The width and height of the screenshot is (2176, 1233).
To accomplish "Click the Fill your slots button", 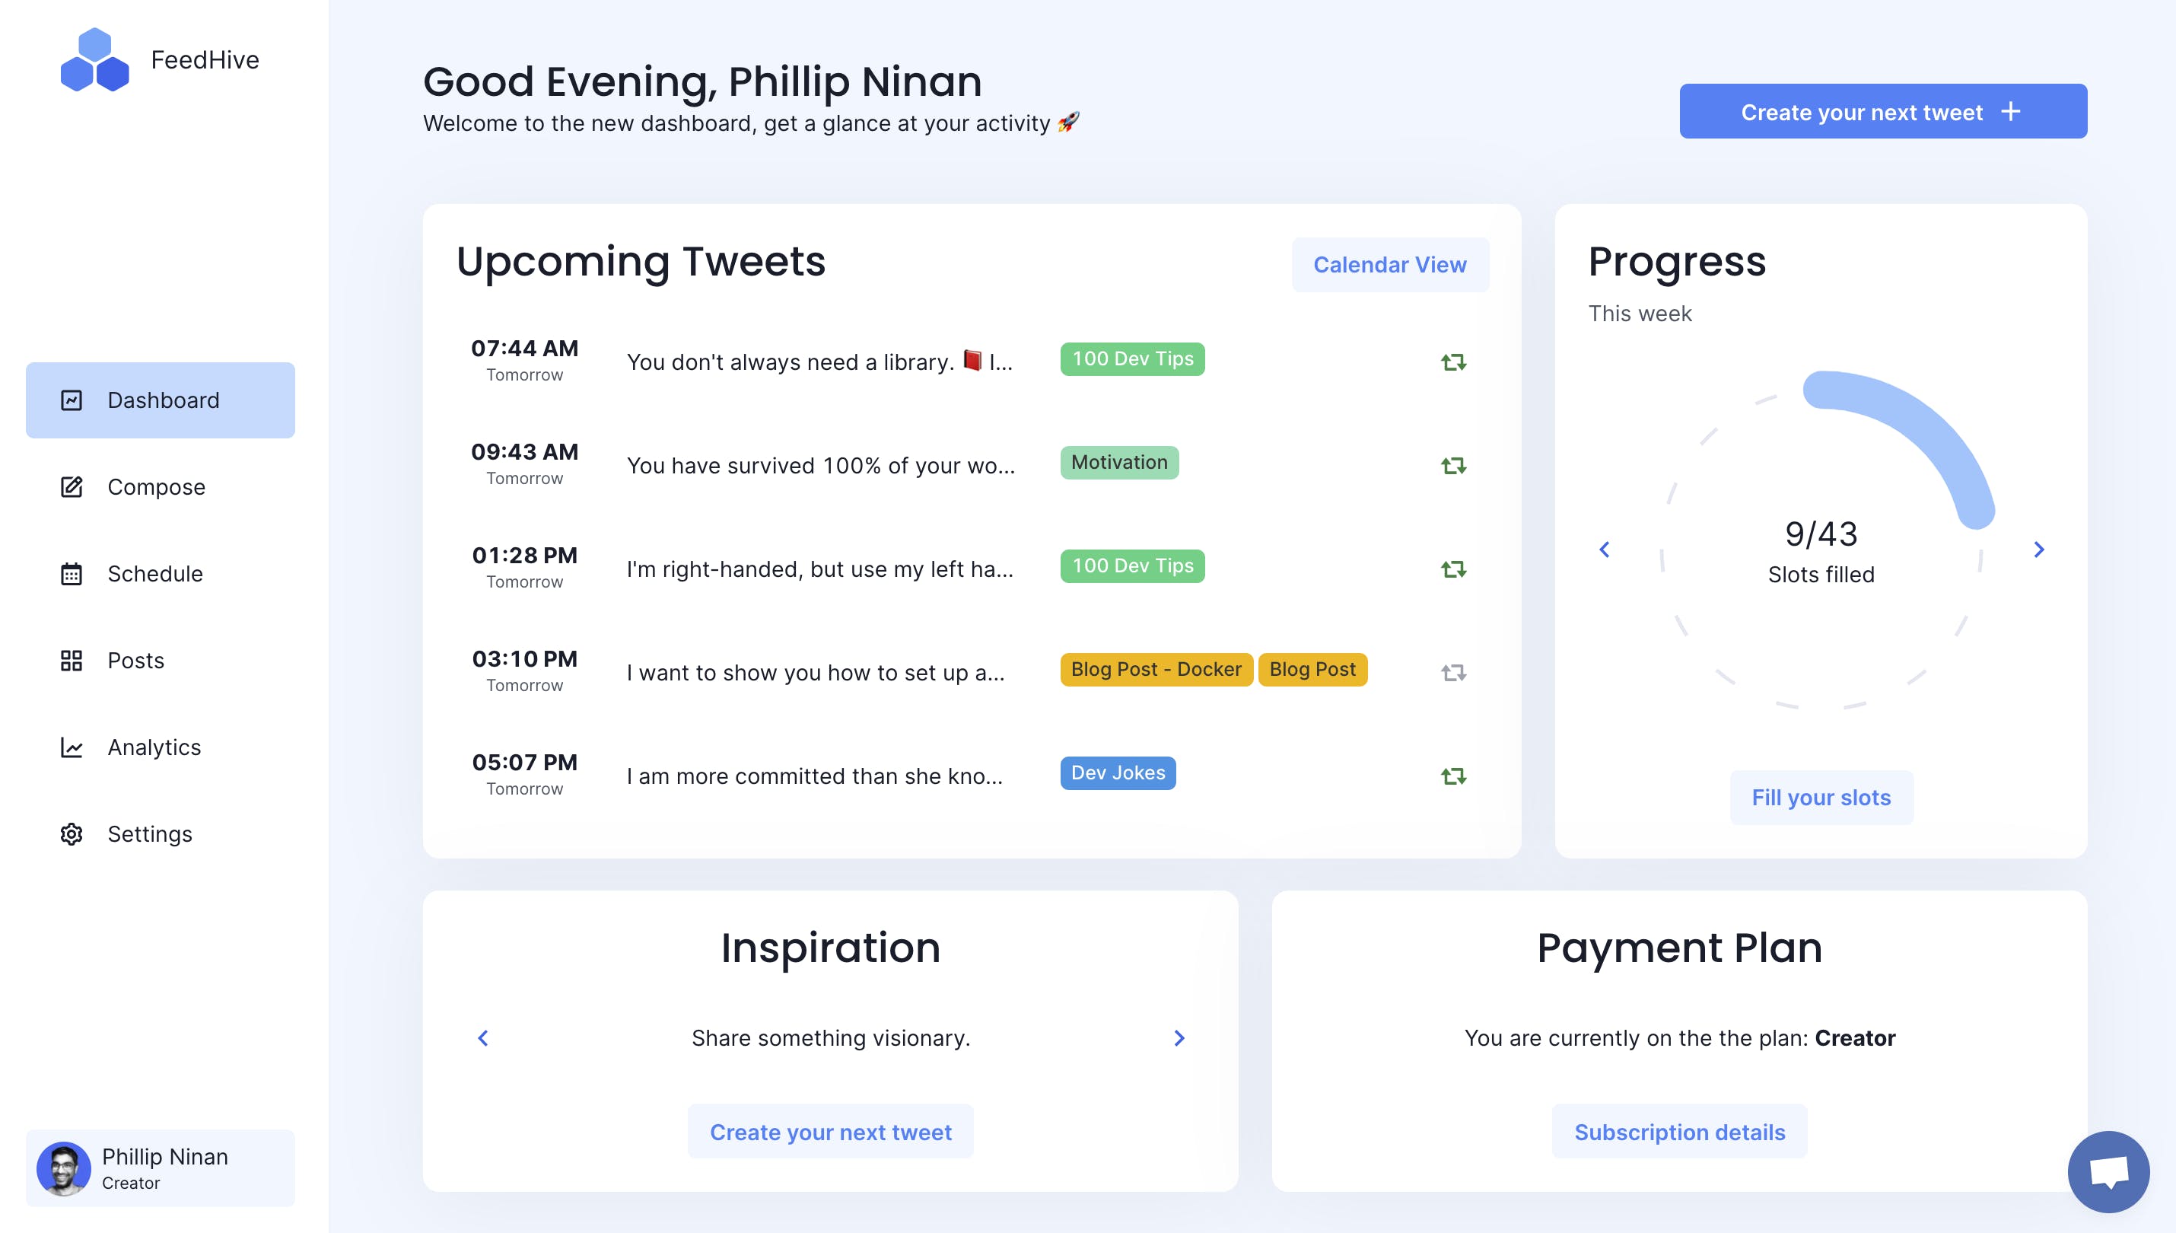I will click(x=1821, y=797).
